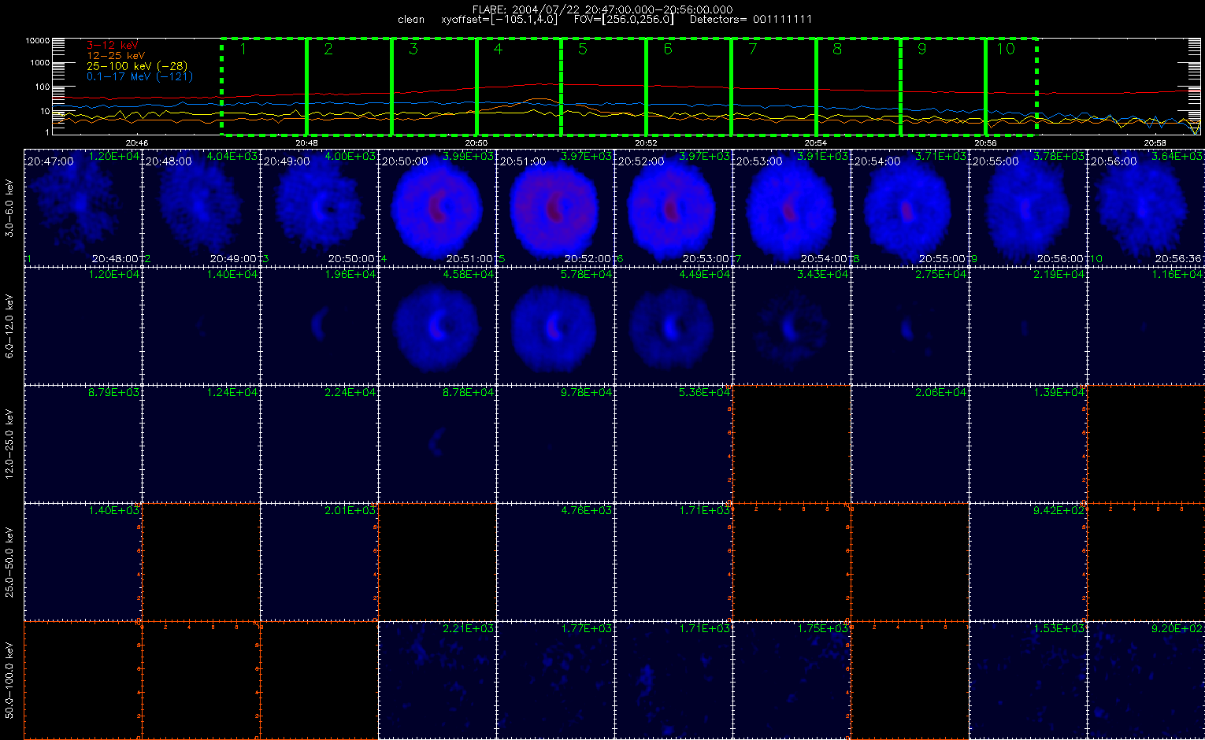The image size is (1205, 740).
Task: Open the 25.0-50.0 keV image labeled 2.01E+03
Action: click(x=320, y=561)
